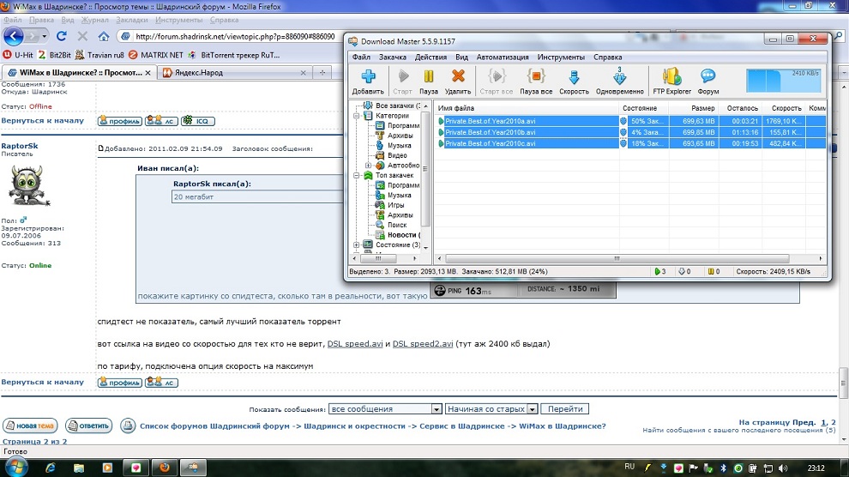849x477 pixels.
Task: Click the ответить button
Action: pos(89,426)
